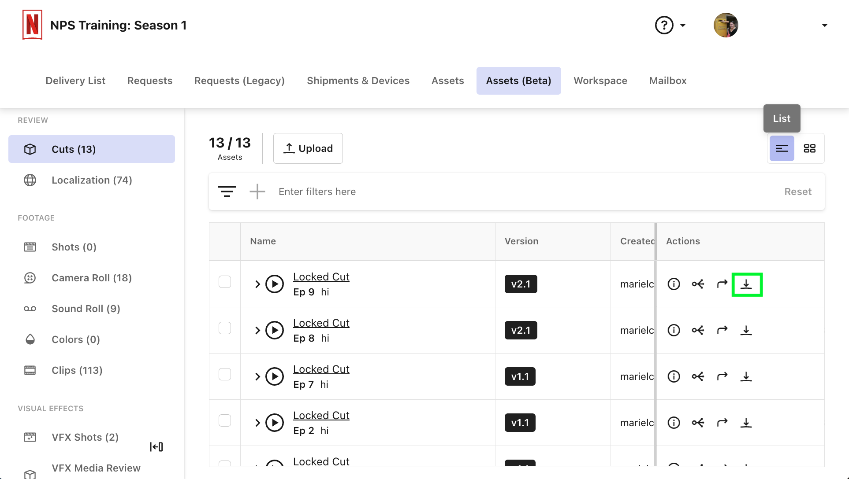Click the Camera Roll sidebar icon
The height and width of the screenshot is (479, 849).
30,278
